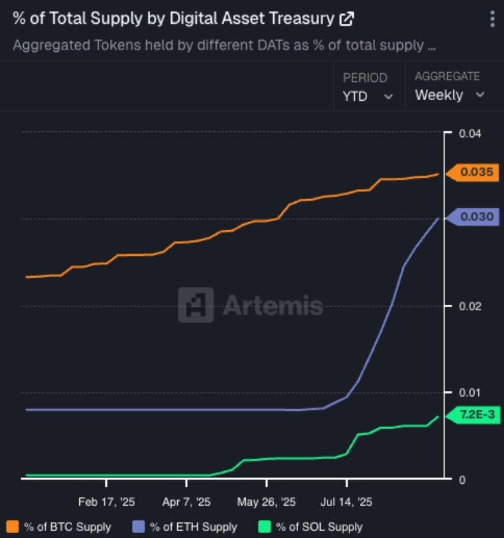
Task: Click the green SOL legend color swatch
Action: [x=265, y=526]
